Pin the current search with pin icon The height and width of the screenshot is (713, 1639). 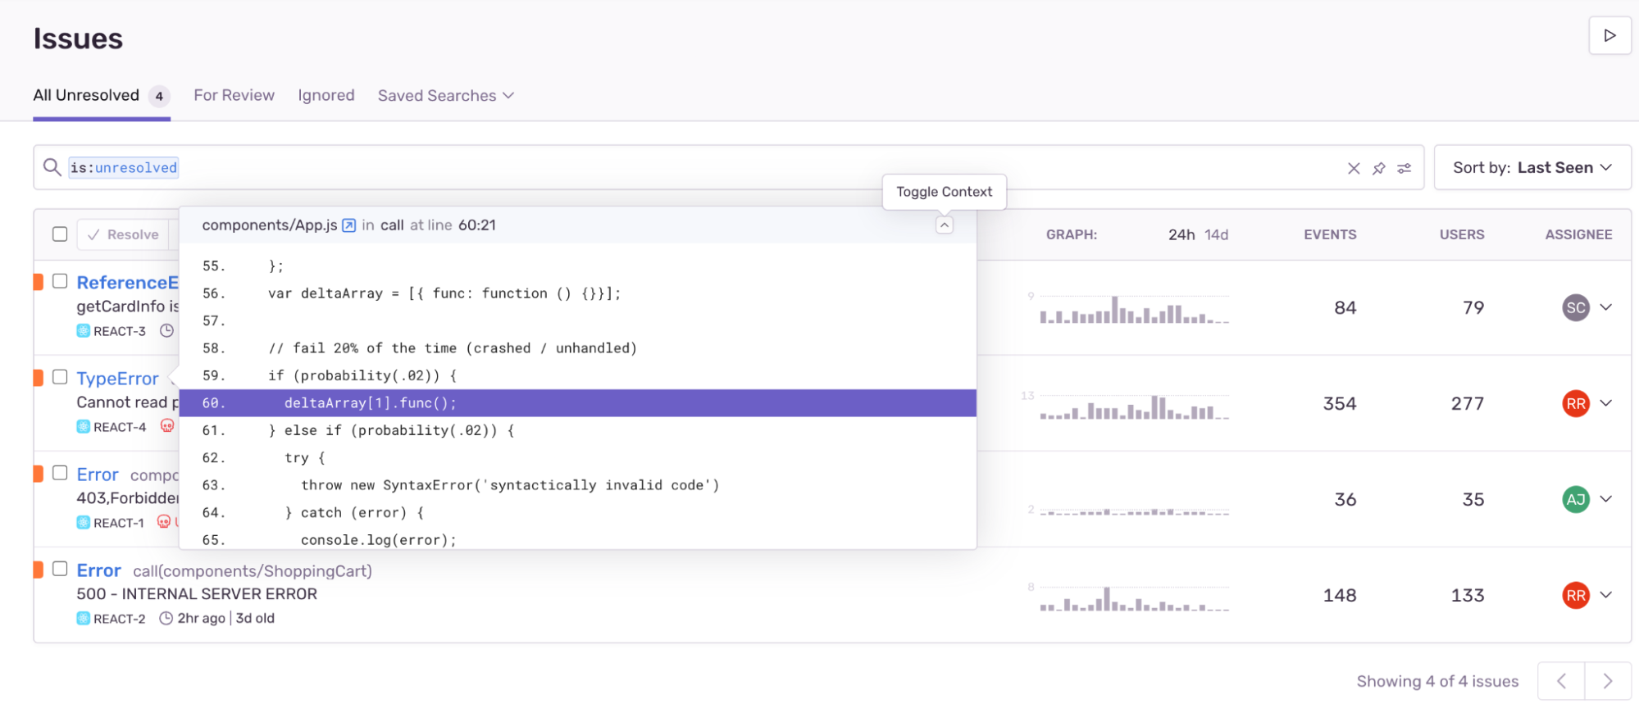point(1379,168)
